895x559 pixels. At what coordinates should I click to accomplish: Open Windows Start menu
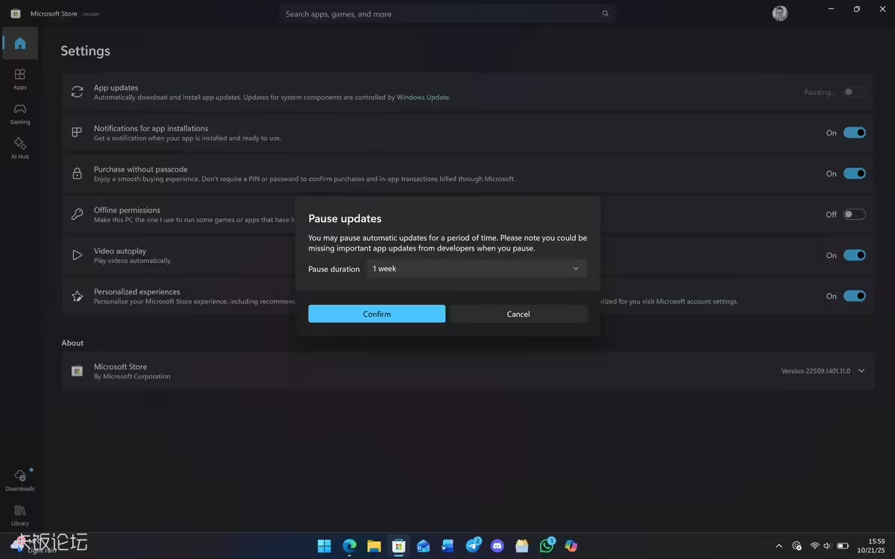[324, 546]
